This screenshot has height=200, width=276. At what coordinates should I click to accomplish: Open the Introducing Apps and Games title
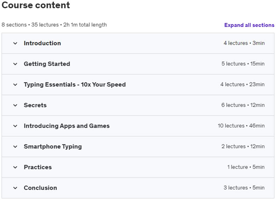67,126
